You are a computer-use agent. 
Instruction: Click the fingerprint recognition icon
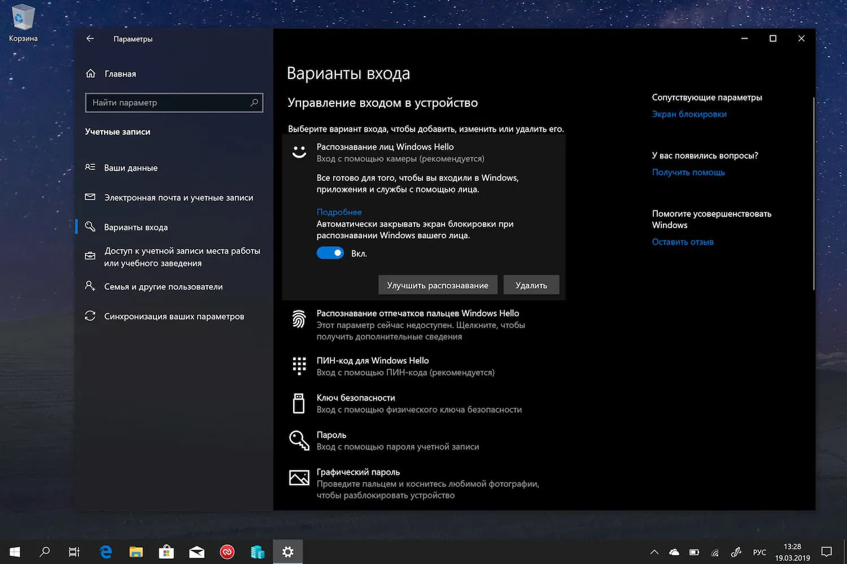(x=299, y=320)
